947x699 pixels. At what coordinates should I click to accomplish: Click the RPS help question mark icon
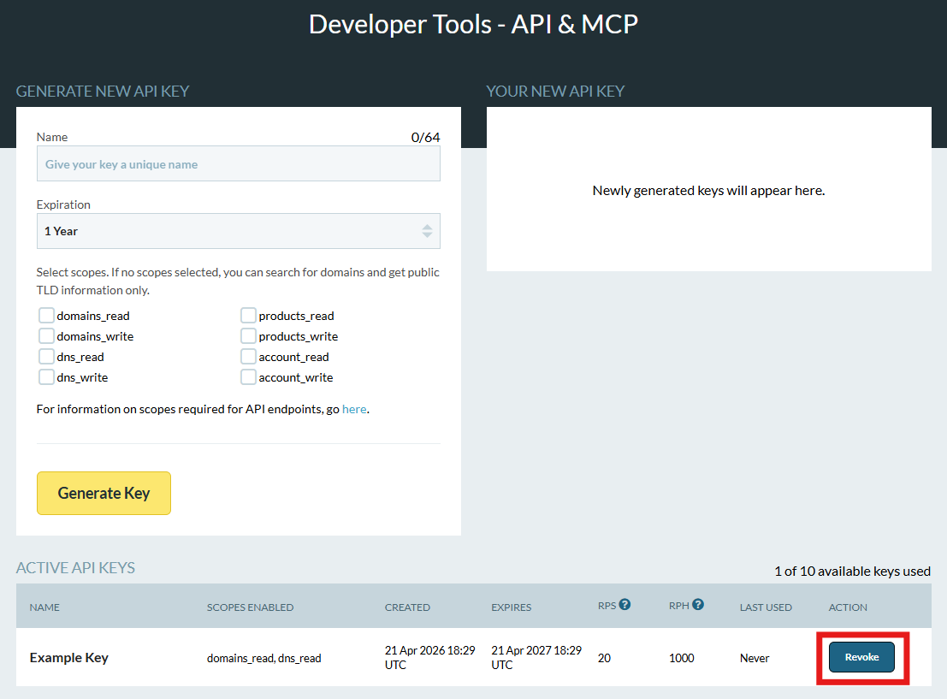click(x=625, y=604)
